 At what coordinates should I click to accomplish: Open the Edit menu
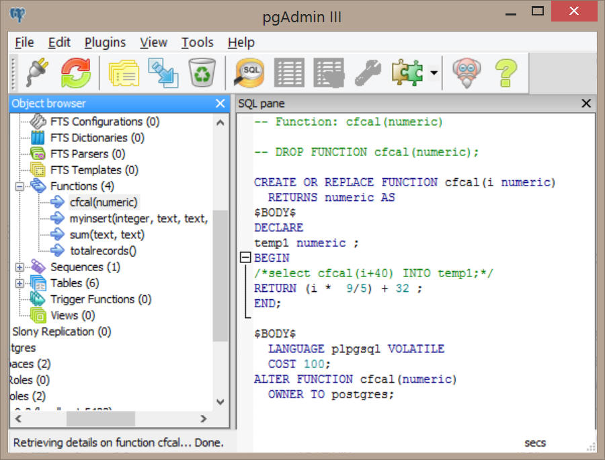59,42
